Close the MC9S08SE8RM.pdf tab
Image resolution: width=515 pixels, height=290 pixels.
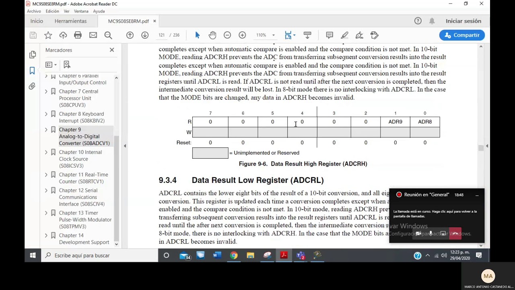pyautogui.click(x=154, y=21)
